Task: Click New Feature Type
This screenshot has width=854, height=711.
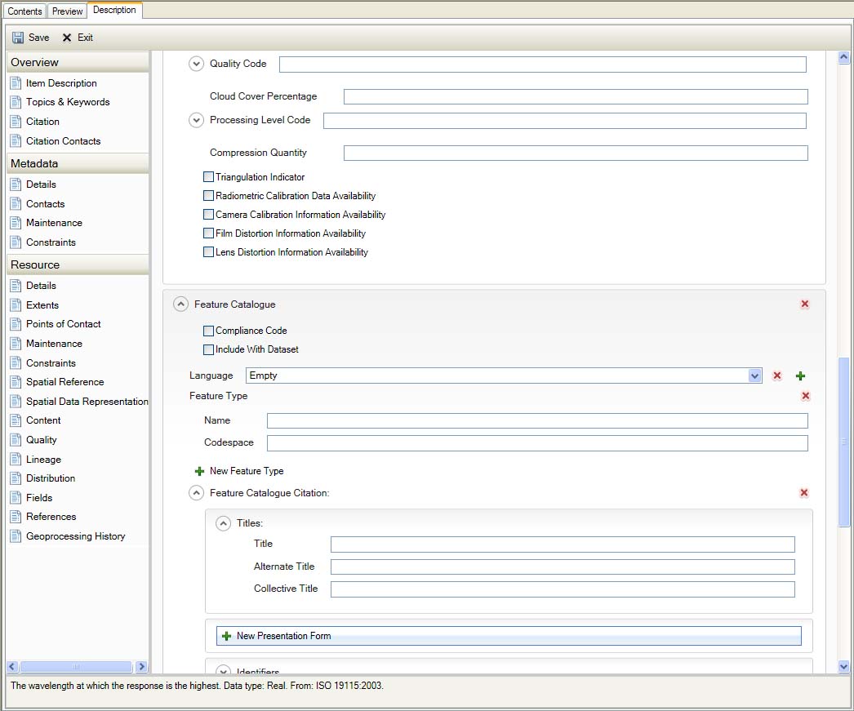Action: click(x=246, y=471)
